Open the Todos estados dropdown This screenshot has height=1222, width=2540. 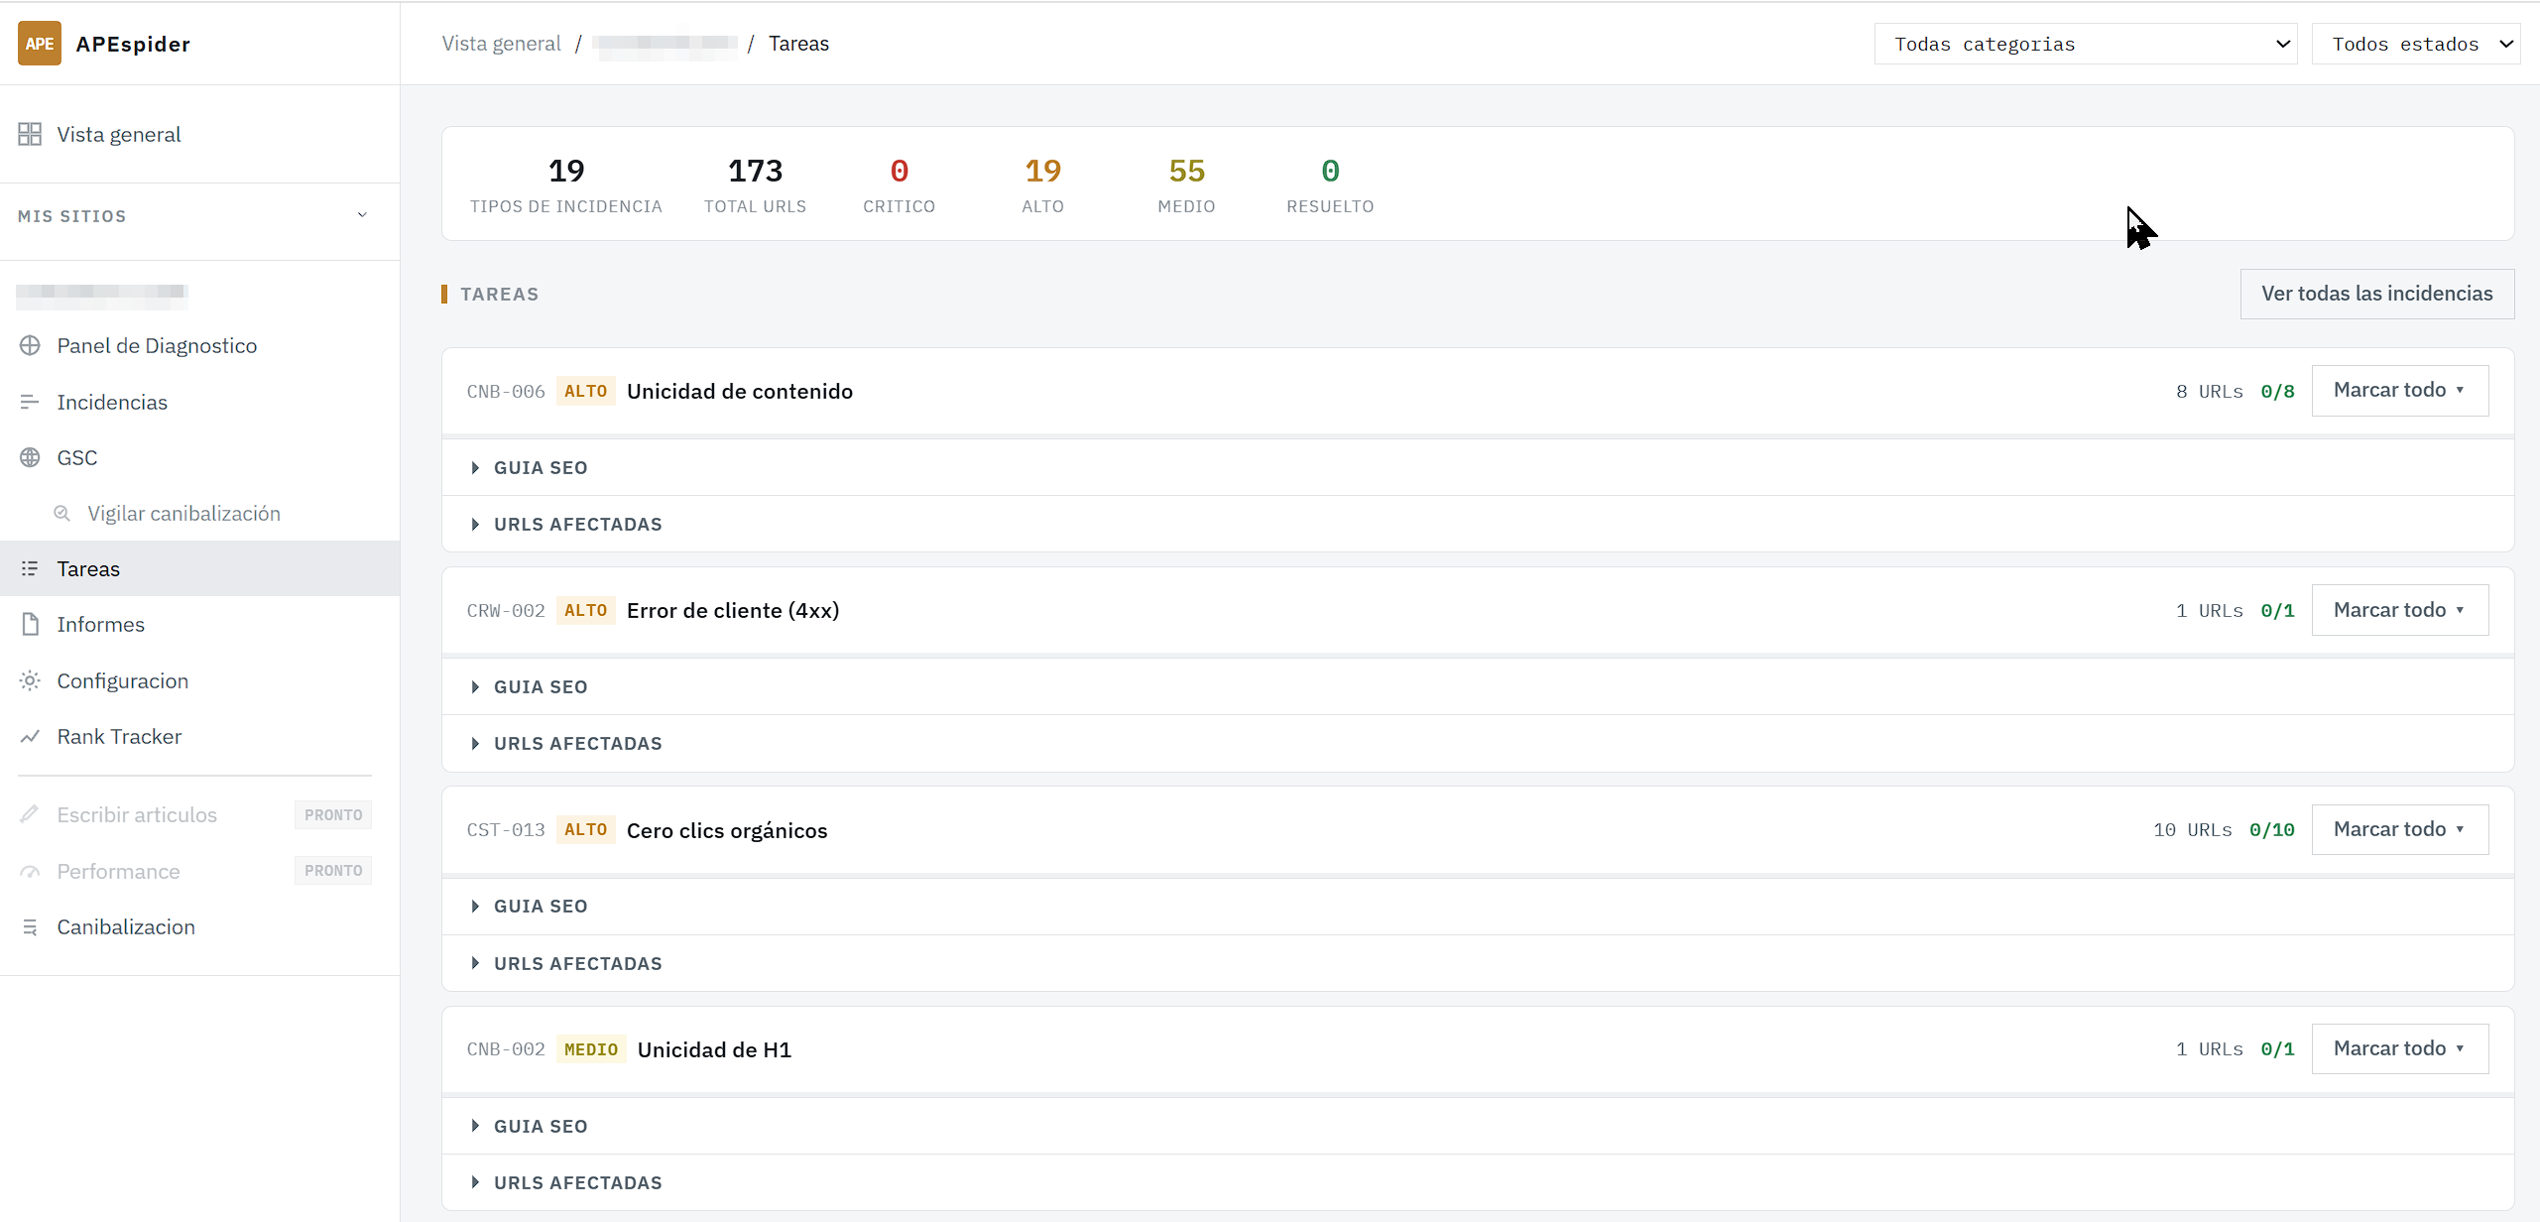[x=2416, y=44]
